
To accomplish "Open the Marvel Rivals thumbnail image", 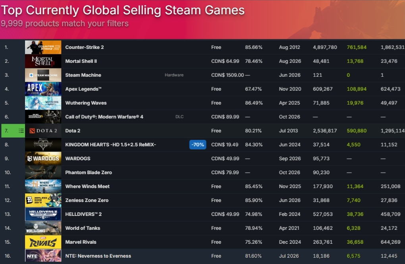I will pos(43,242).
